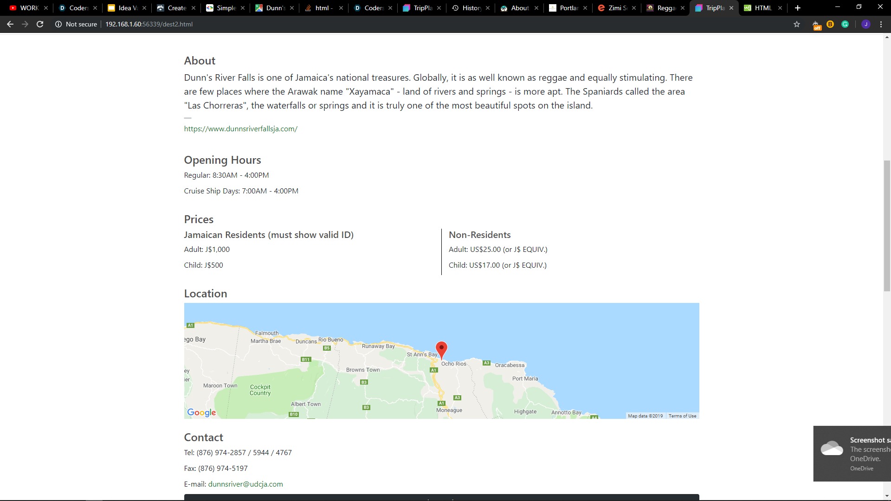This screenshot has height=501, width=891.
Task: Open Chrome three-dot menu
Action: (x=881, y=24)
